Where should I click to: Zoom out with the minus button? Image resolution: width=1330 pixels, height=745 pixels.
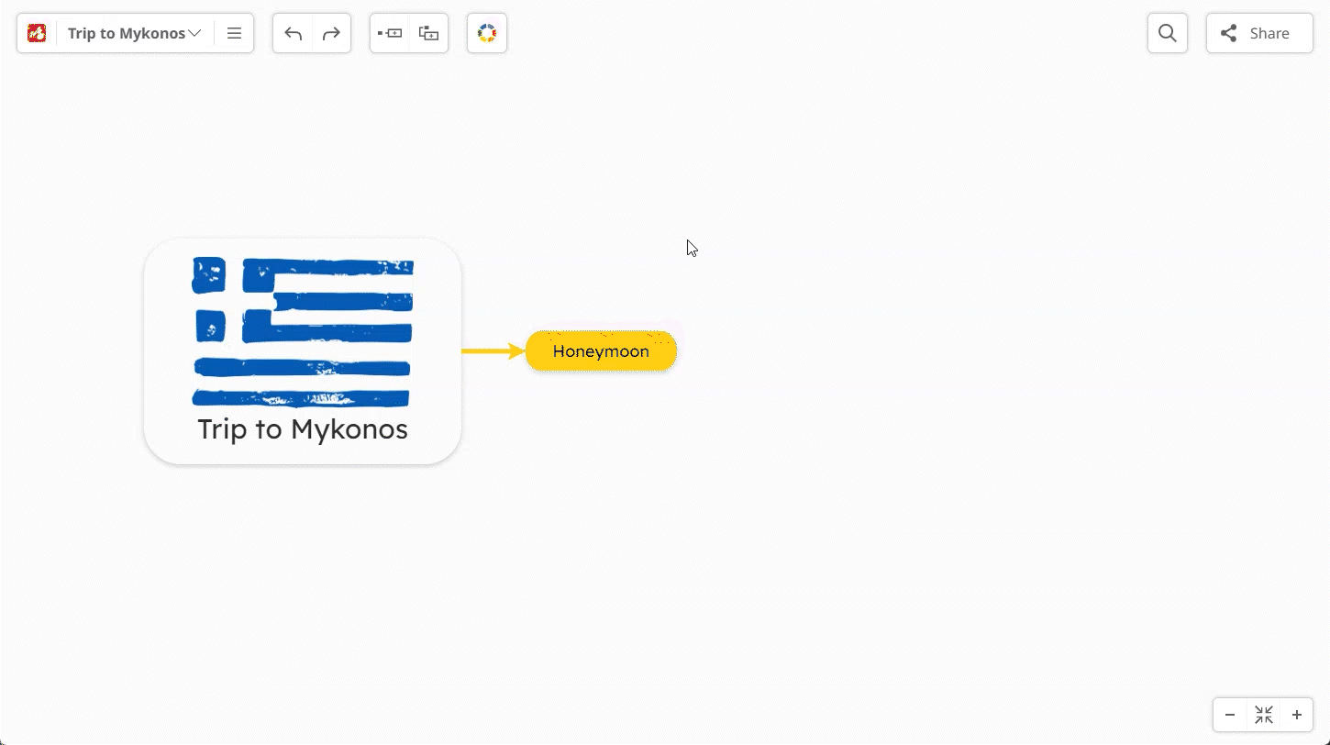click(1230, 715)
